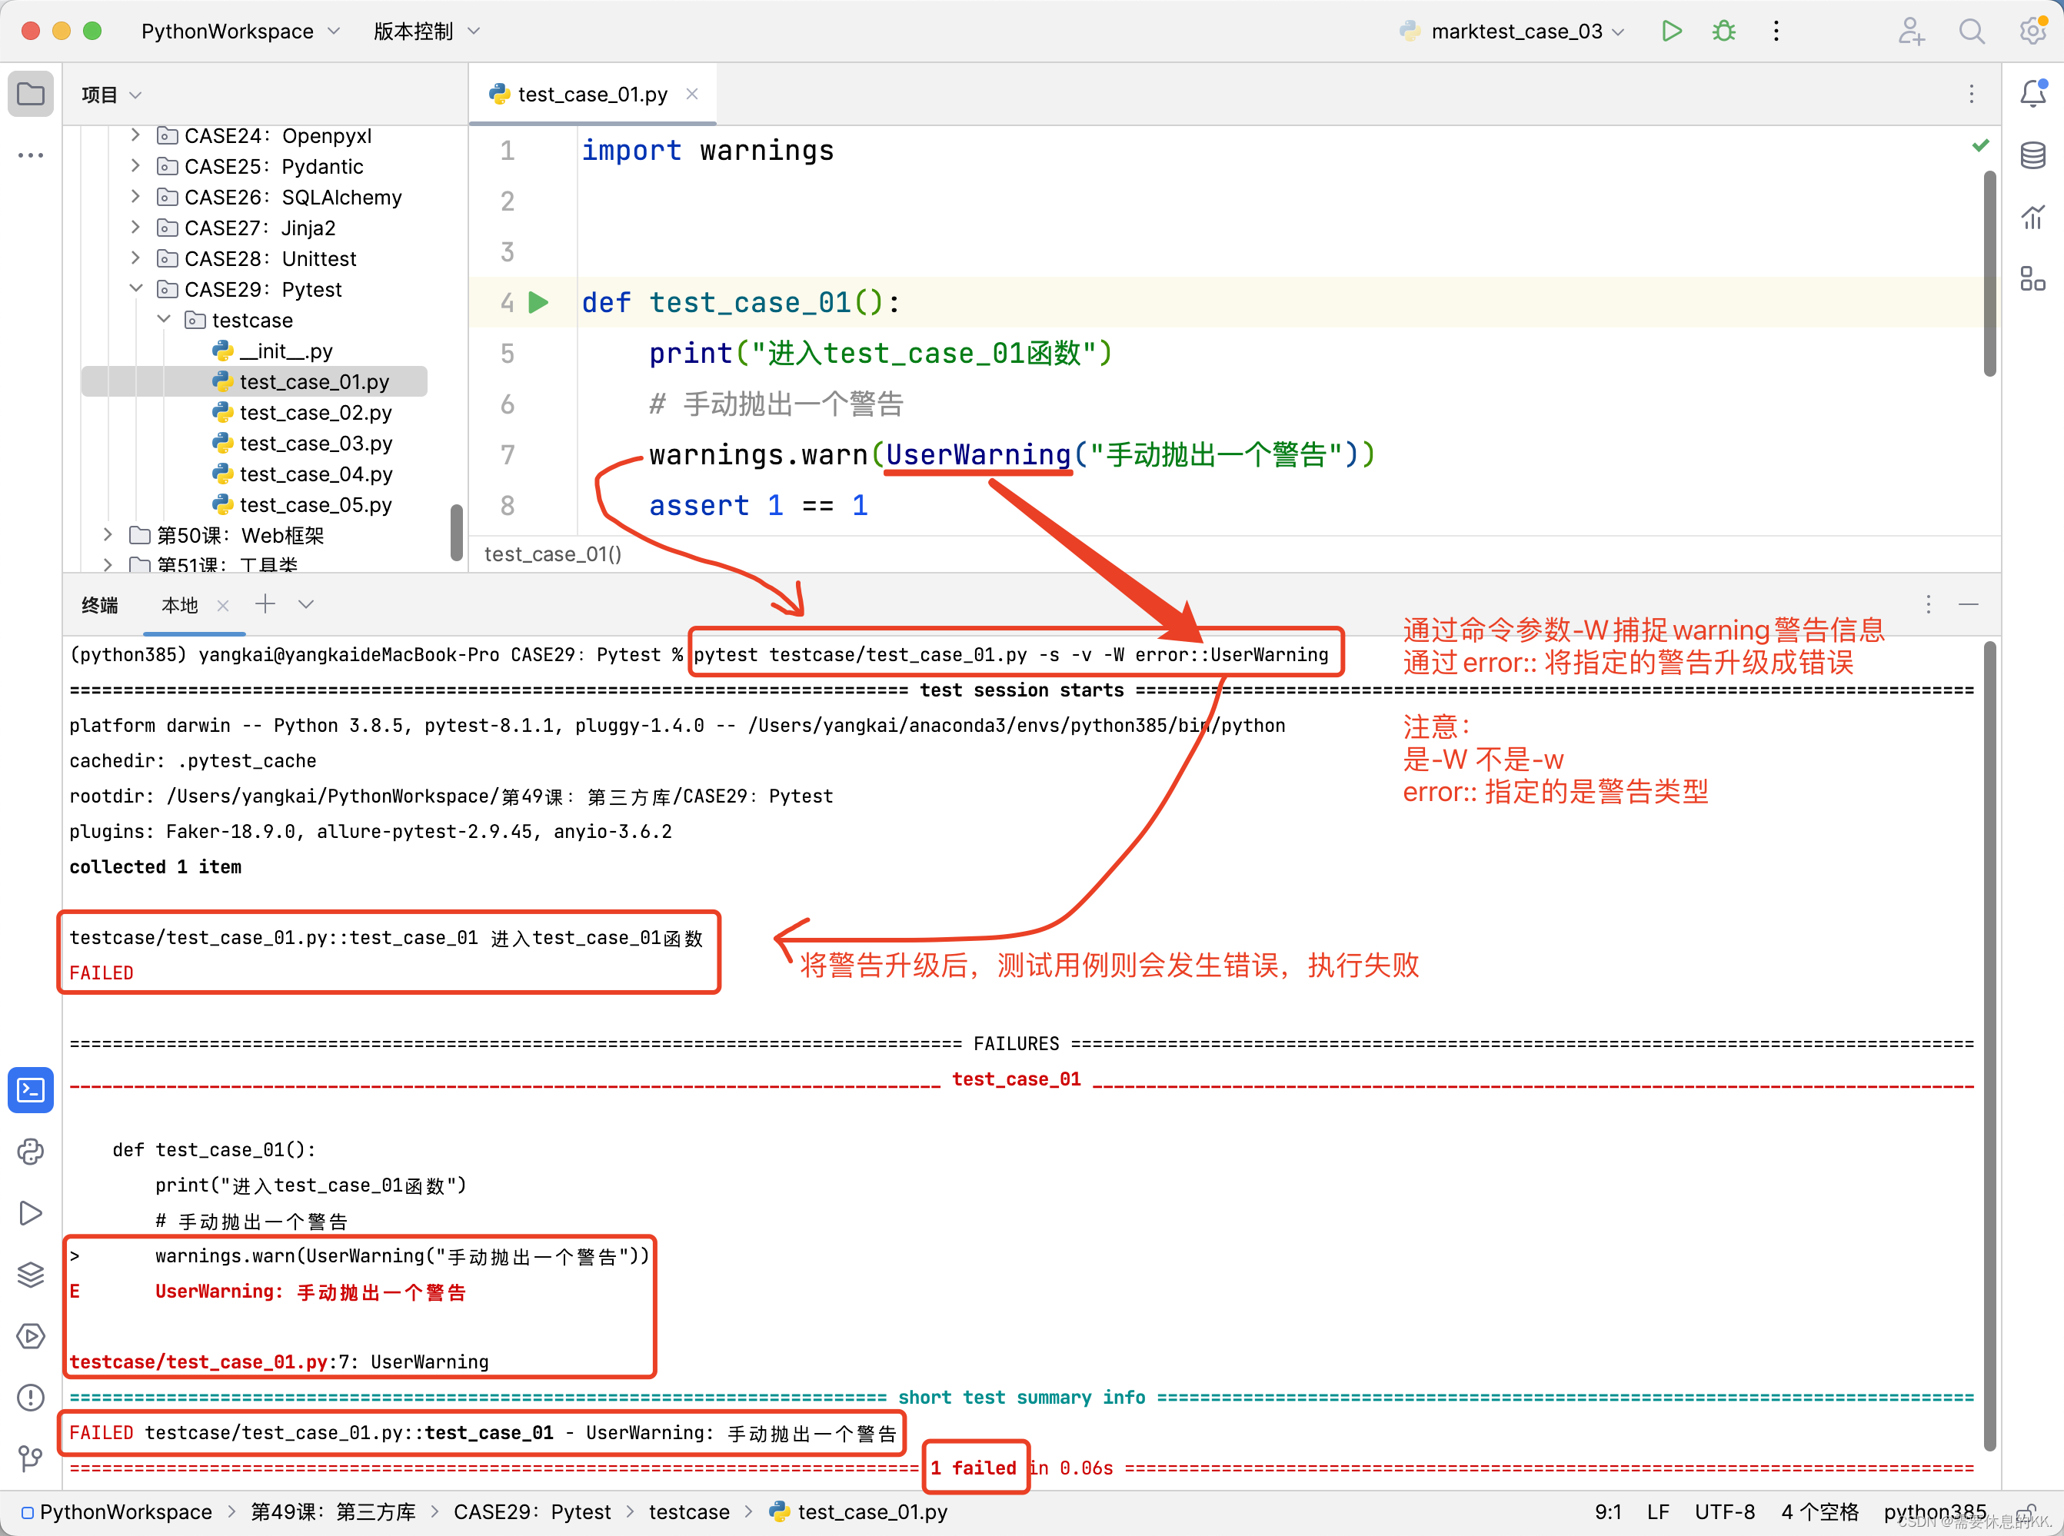Select test_case_01.py editor tab

[591, 94]
